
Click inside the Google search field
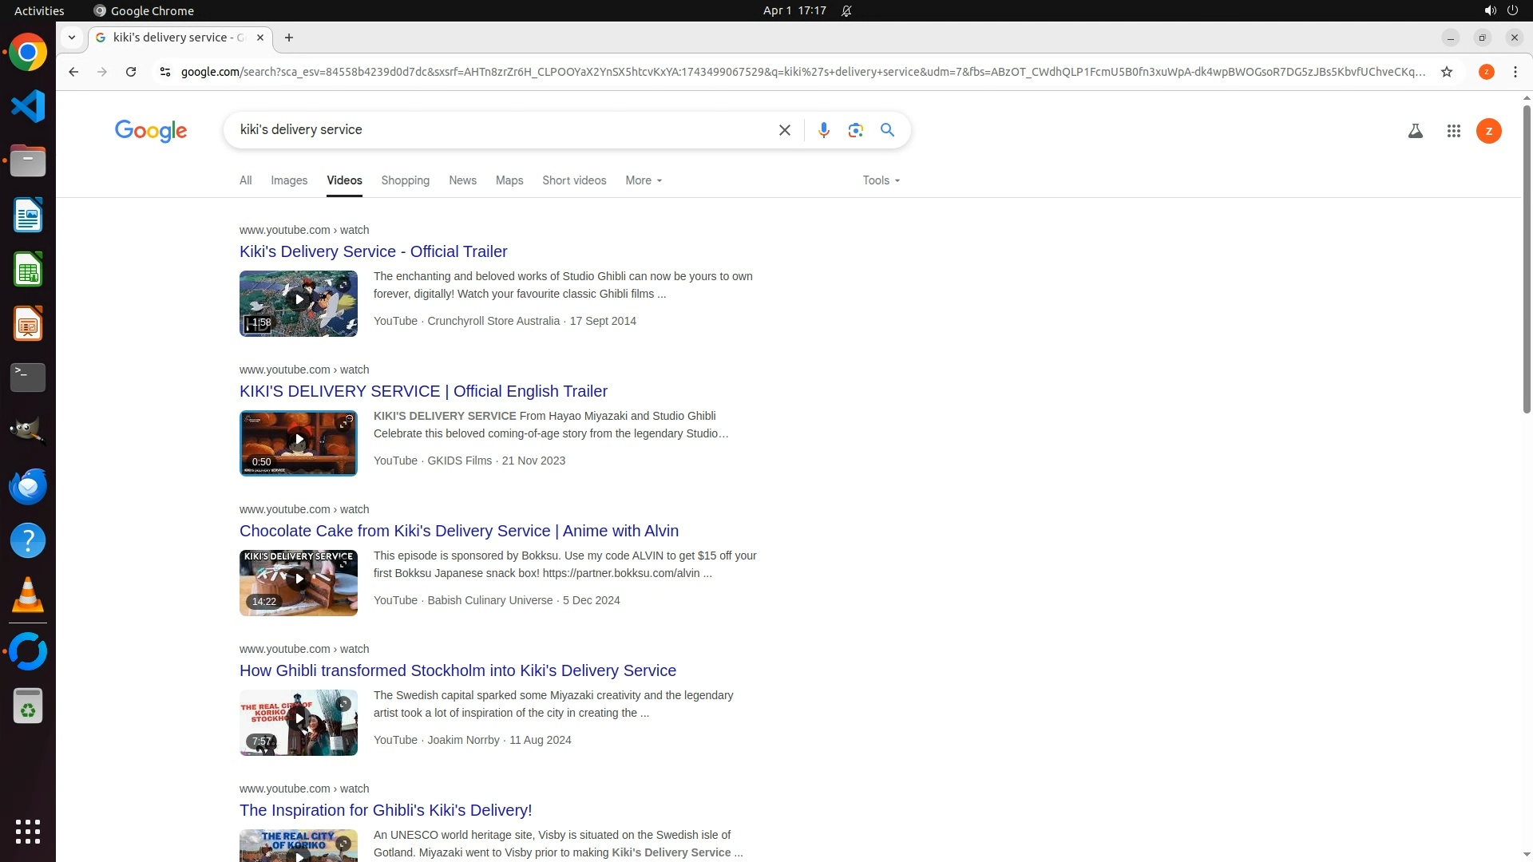click(495, 130)
